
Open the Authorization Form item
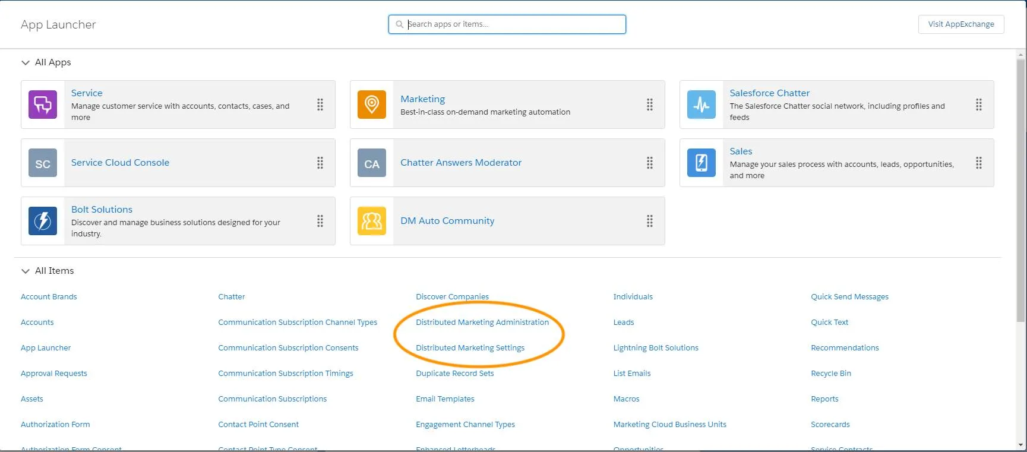click(x=55, y=424)
